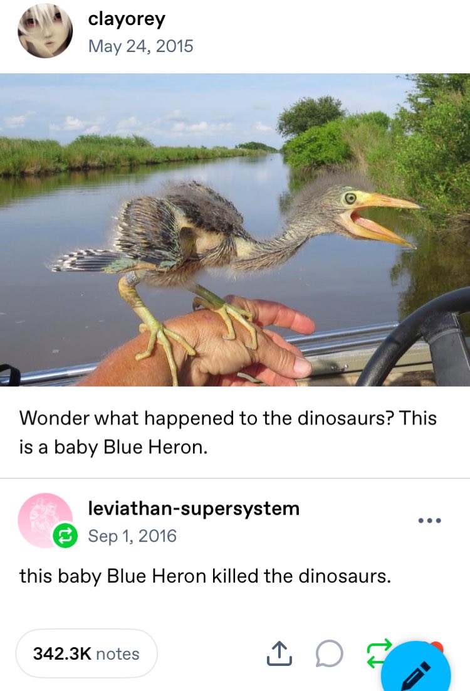Open leviathan-supersystem's pink avatar
470x691 pixels.
coord(45,520)
